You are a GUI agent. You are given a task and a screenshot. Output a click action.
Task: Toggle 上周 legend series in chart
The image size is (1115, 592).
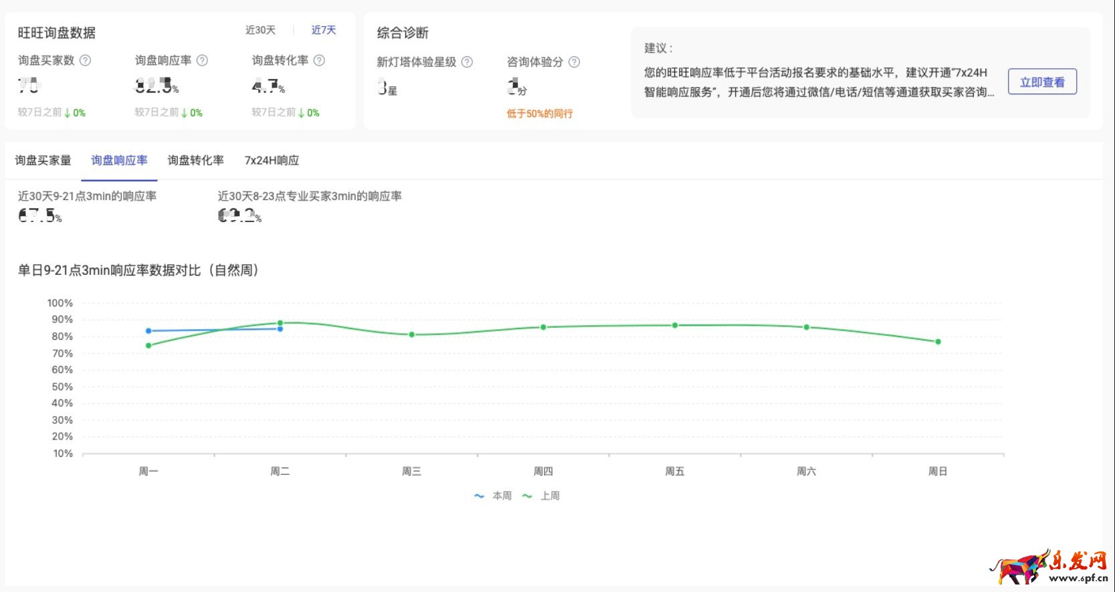tap(541, 496)
